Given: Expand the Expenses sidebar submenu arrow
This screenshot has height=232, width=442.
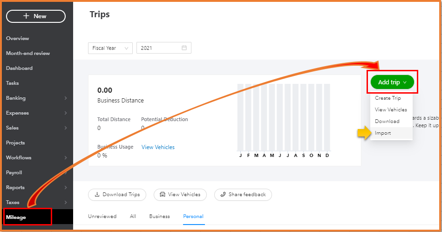Looking at the screenshot, I should point(66,113).
